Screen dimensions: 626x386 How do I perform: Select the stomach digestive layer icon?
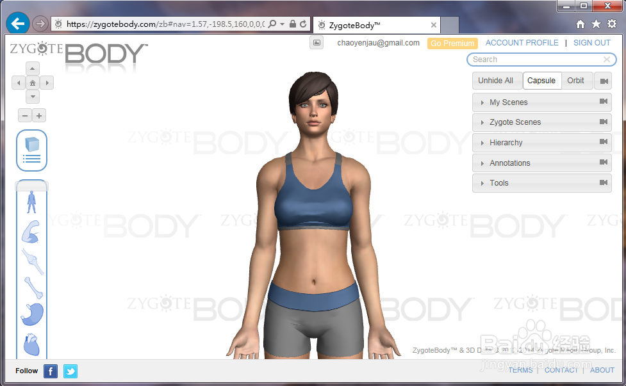(x=32, y=314)
